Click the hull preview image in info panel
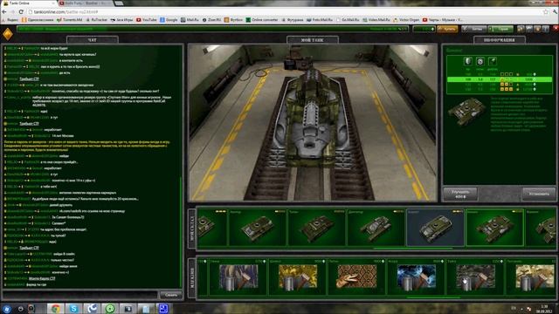 pyautogui.click(x=466, y=111)
